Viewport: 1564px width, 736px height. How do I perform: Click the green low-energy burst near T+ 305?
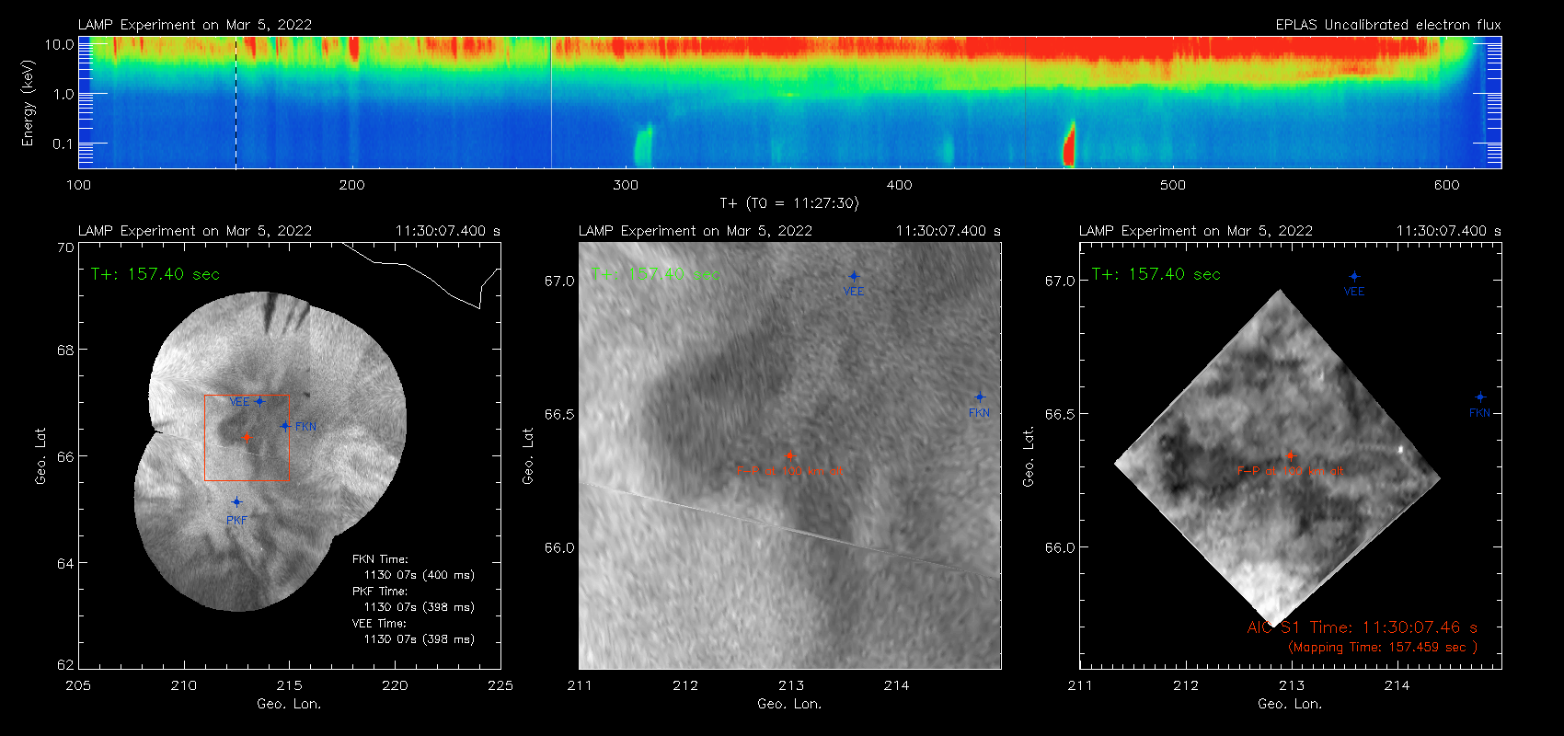642,145
